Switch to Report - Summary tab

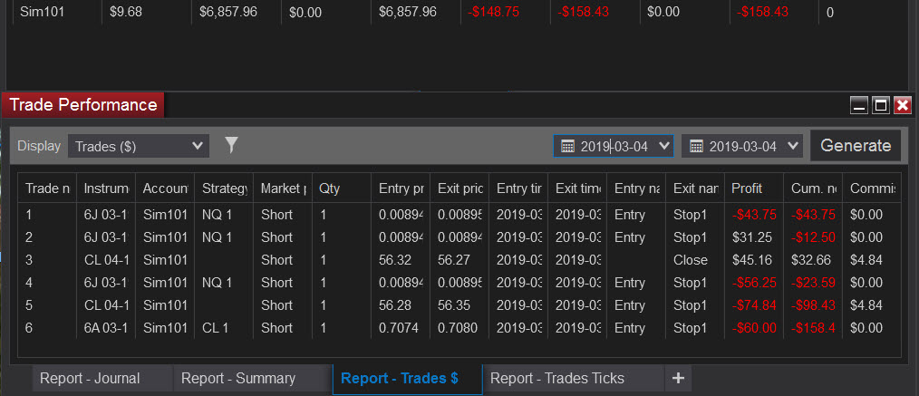pyautogui.click(x=238, y=379)
